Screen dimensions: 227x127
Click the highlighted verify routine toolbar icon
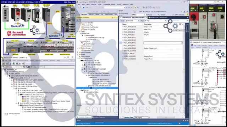(135, 7)
